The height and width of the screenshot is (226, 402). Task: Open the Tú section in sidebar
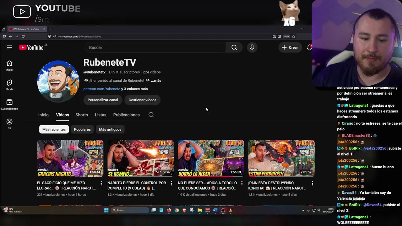click(x=9, y=124)
